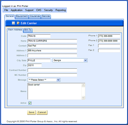Select the Zip code field
The image size is (128, 125).
coord(35,65)
